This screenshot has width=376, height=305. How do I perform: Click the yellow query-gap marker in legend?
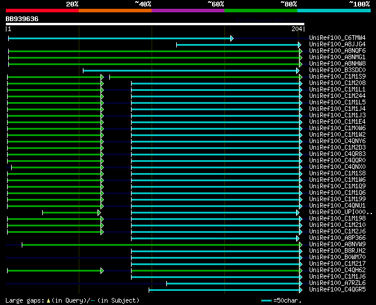tap(48, 300)
